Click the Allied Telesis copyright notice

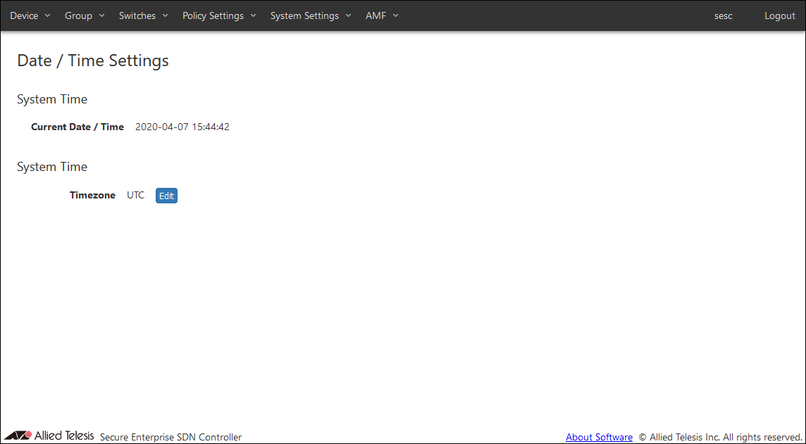[x=720, y=437]
